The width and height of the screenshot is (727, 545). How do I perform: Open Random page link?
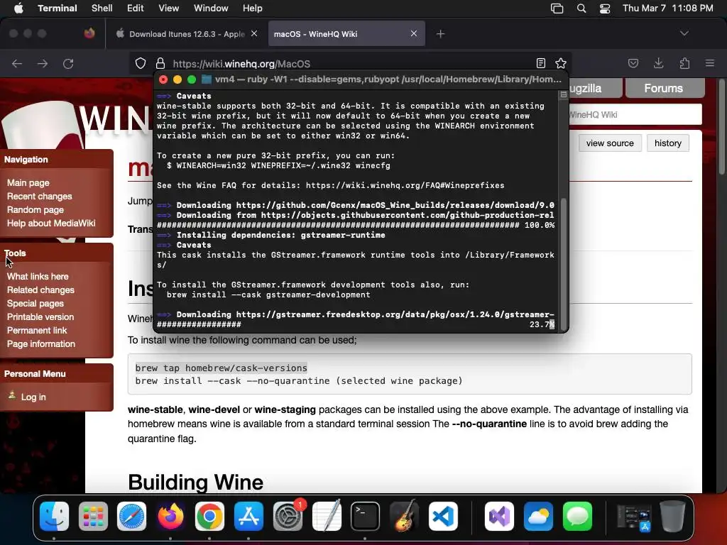pos(35,210)
